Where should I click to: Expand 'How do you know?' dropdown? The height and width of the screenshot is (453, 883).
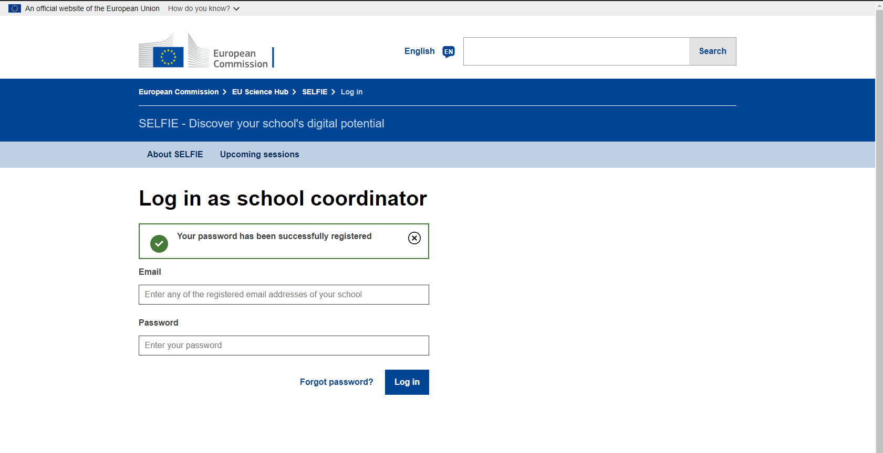pos(204,8)
